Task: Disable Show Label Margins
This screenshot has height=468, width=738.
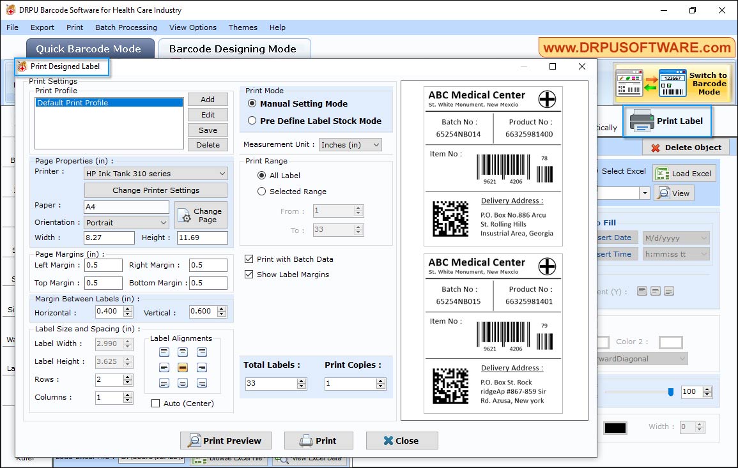Action: (x=249, y=273)
